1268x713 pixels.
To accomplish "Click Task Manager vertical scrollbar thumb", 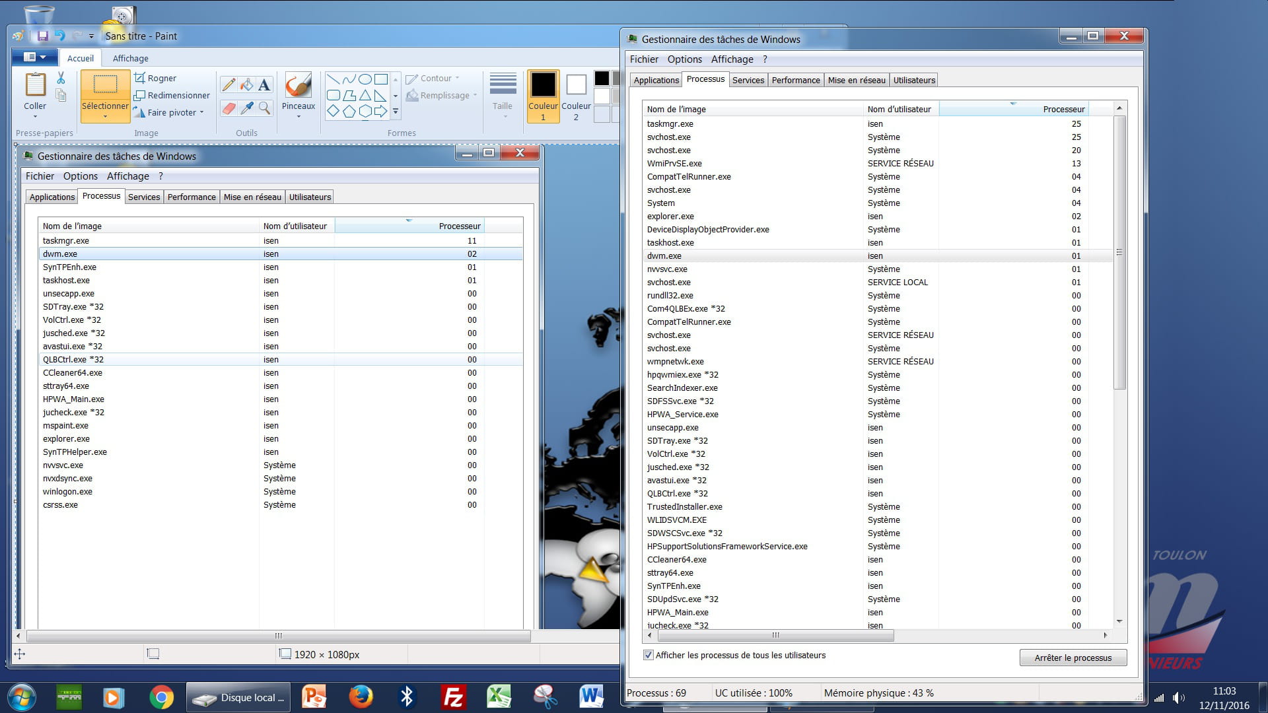I will point(1119,252).
